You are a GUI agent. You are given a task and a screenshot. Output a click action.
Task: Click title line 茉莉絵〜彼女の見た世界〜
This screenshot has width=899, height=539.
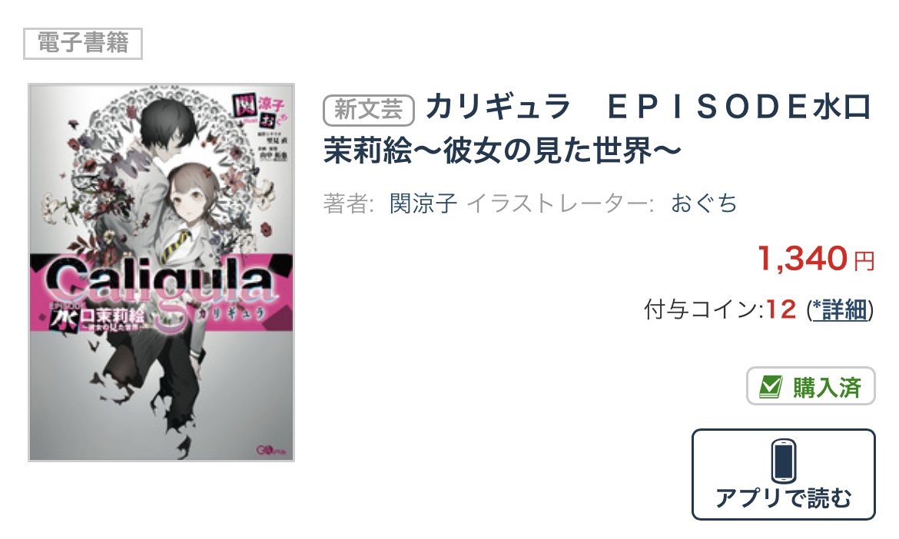[x=503, y=150]
